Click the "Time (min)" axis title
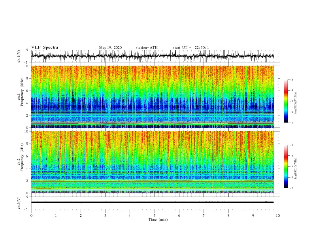Viewport: 313px width, 242px height. click(158, 219)
